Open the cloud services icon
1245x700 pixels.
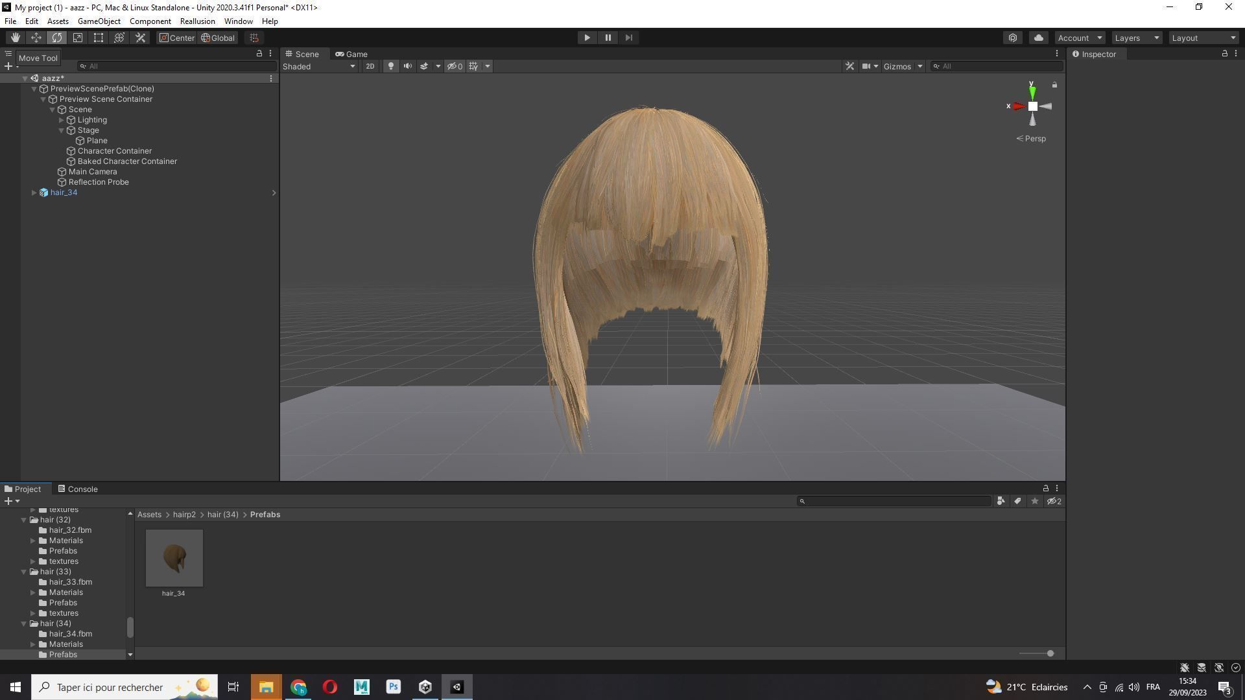click(x=1038, y=38)
